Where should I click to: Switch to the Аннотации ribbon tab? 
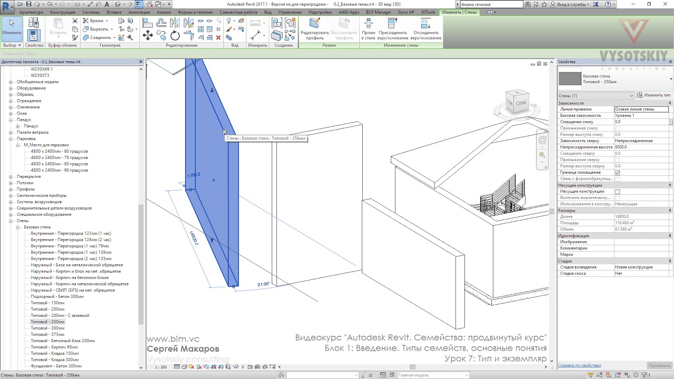pos(139,12)
